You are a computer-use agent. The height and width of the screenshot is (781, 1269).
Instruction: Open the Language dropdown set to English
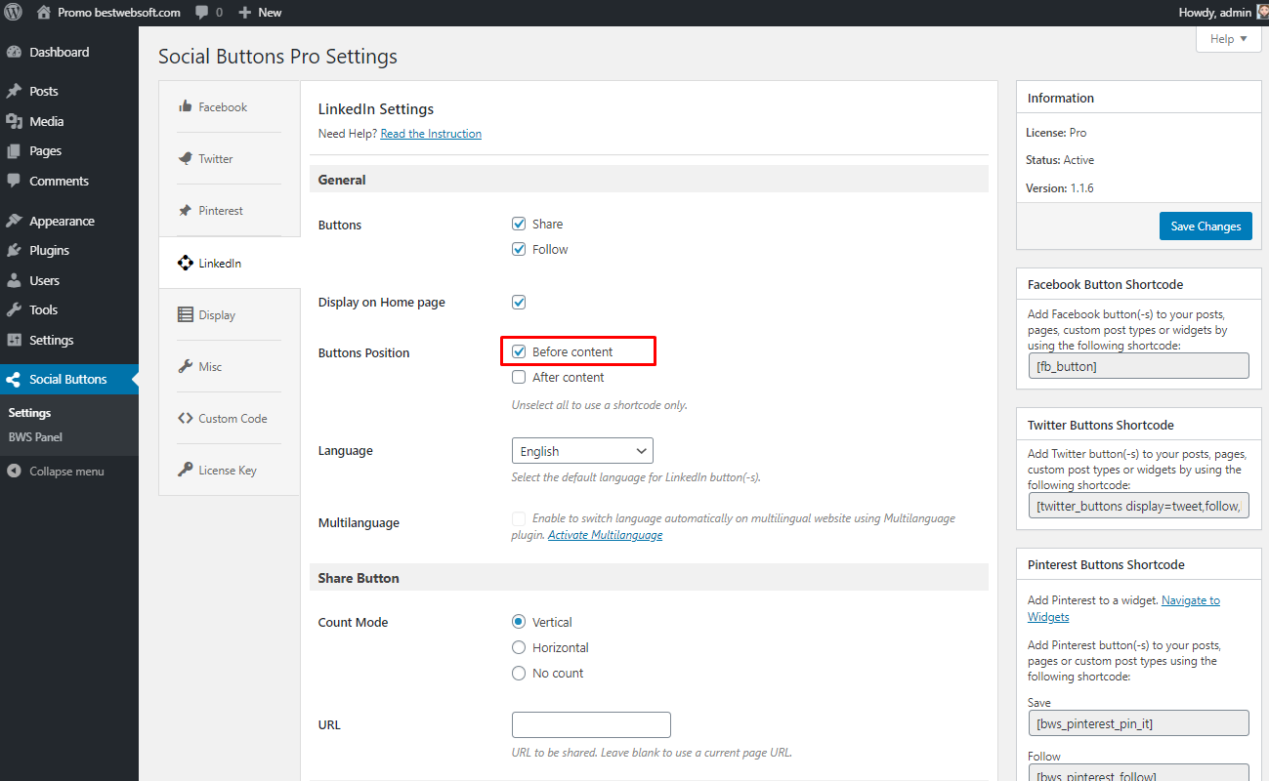pyautogui.click(x=582, y=451)
